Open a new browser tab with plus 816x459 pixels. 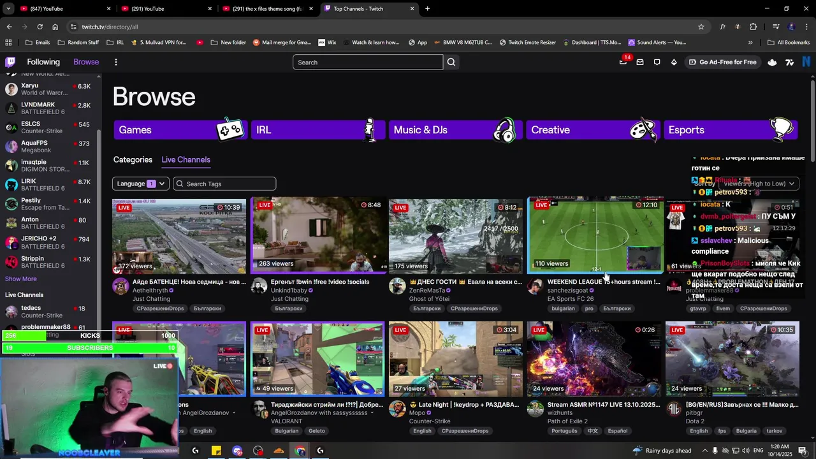pyautogui.click(x=427, y=9)
